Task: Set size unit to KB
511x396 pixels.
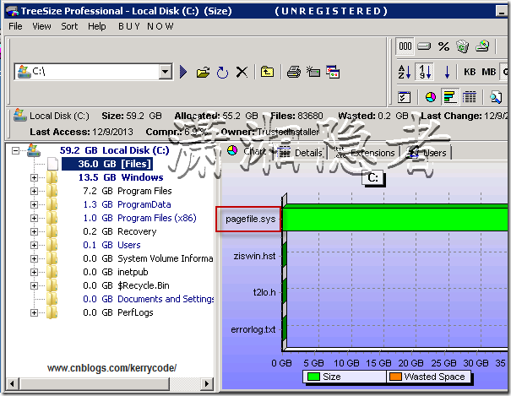Action: click(470, 72)
